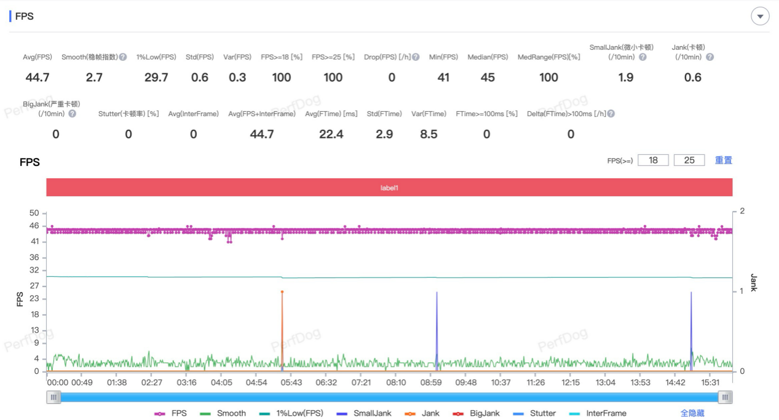Screen dimensions: 779x420
Task: Toggle InterFrame series in legend
Action: (598, 413)
